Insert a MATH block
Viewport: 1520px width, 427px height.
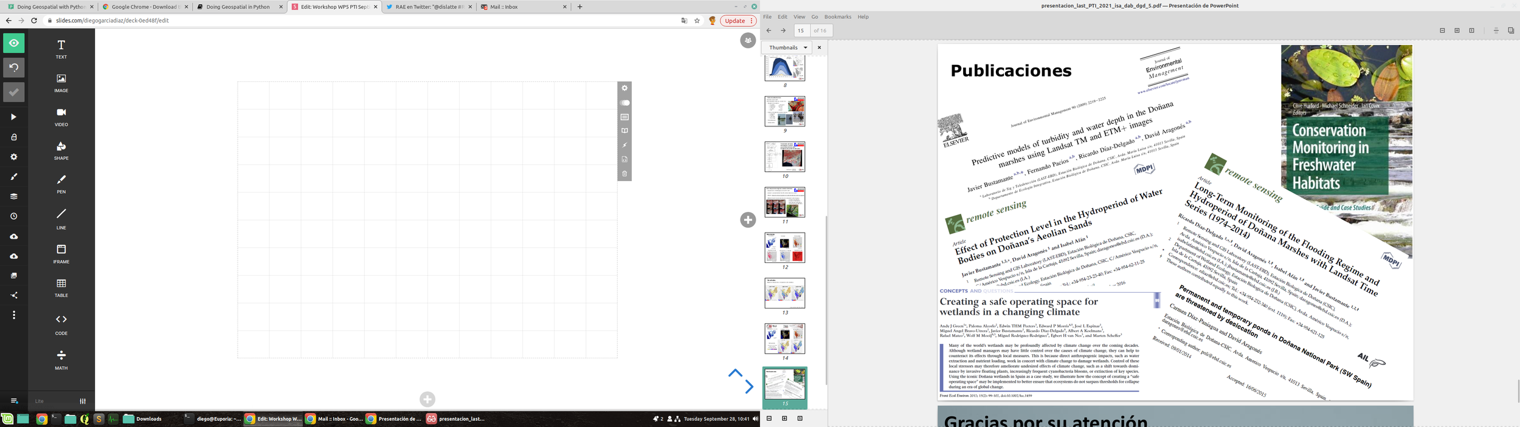pos(61,359)
